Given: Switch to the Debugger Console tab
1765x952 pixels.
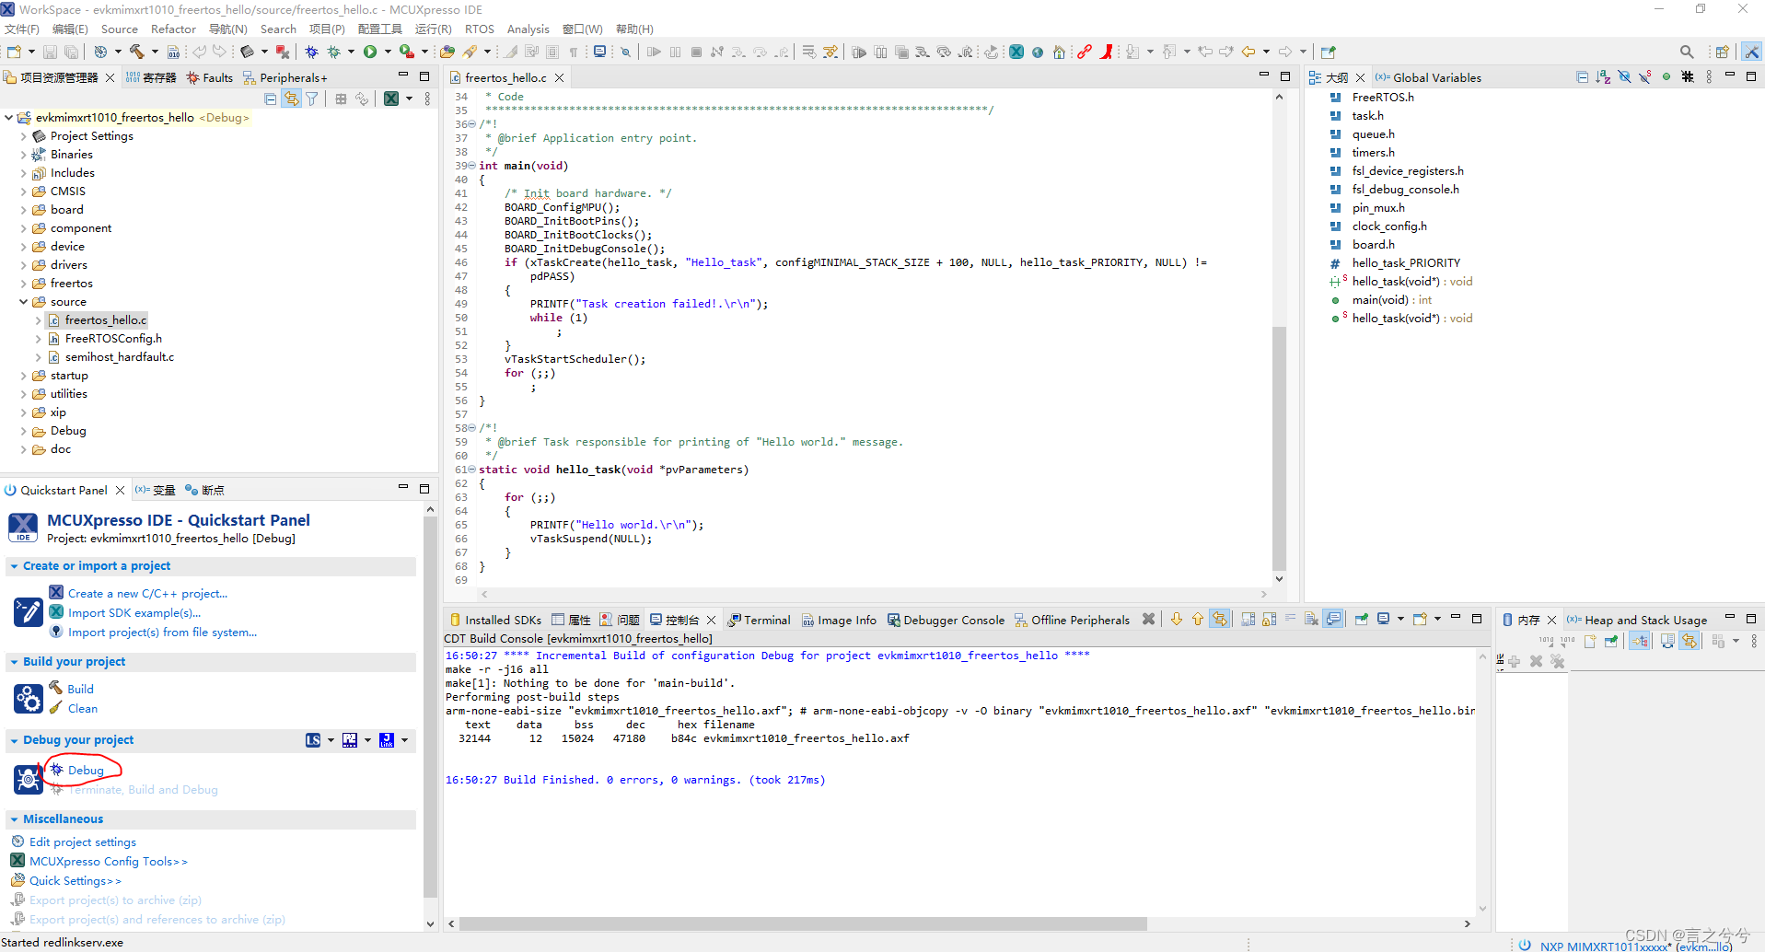Looking at the screenshot, I should pos(946,620).
